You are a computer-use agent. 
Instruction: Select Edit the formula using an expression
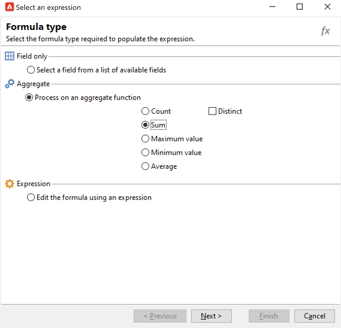click(31, 198)
